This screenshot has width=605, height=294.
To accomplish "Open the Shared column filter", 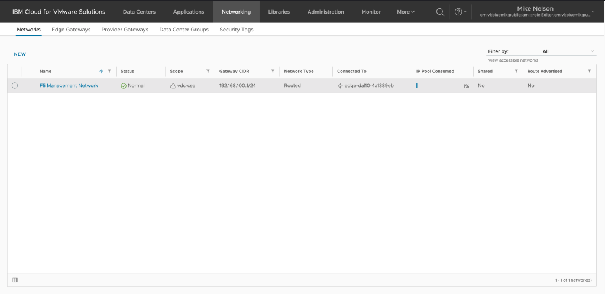I will pos(516,71).
